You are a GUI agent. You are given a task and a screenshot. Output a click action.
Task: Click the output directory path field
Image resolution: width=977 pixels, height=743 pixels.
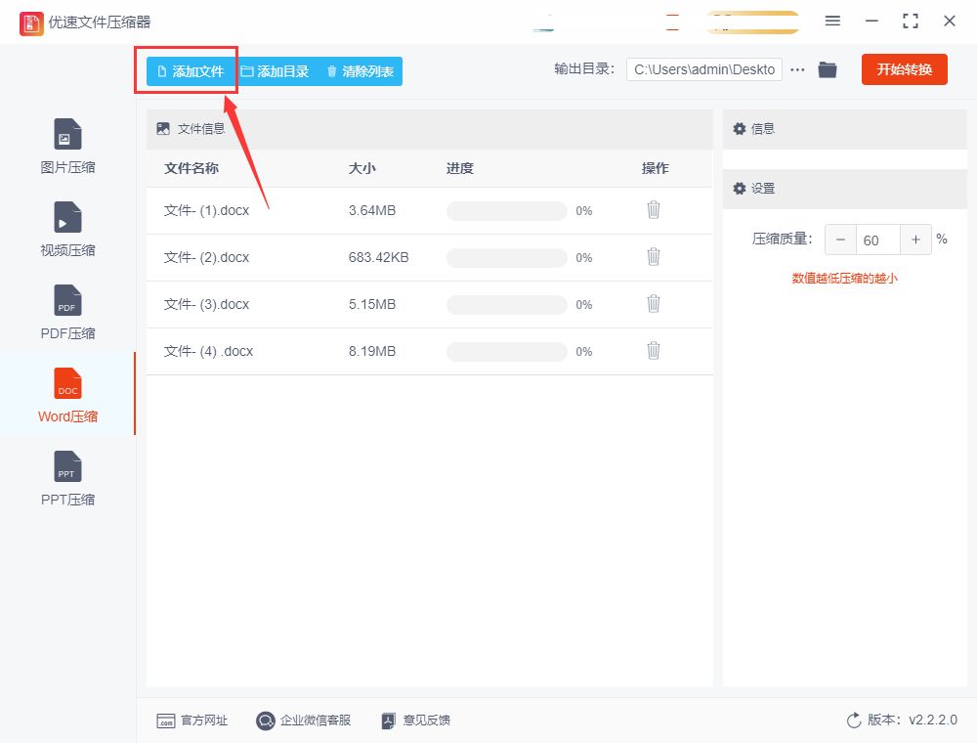[704, 69]
